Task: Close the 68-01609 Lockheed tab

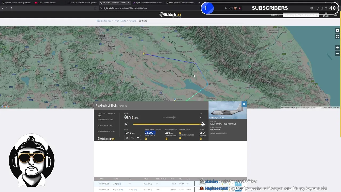Action: coord(129,3)
